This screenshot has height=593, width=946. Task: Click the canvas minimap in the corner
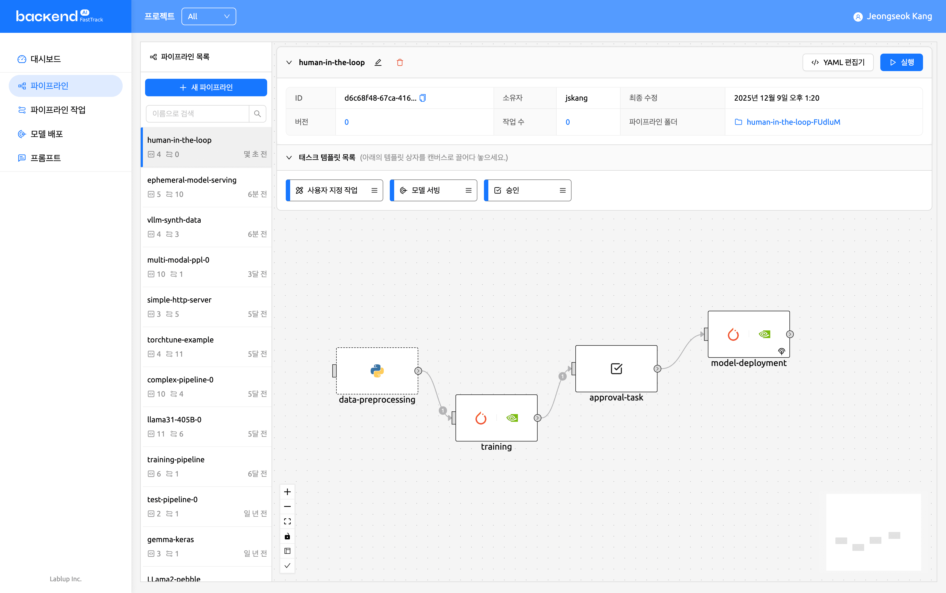click(x=873, y=532)
